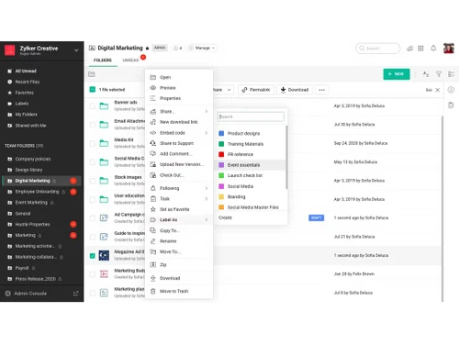Click the more options ellipsis button
Viewport: 459px width, 344px height.
(321, 90)
